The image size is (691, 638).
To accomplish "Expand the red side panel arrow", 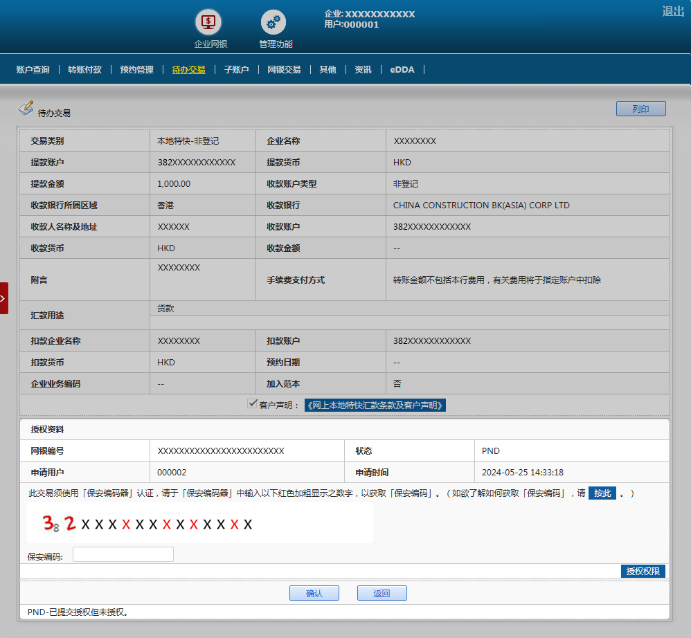I will [4, 298].
